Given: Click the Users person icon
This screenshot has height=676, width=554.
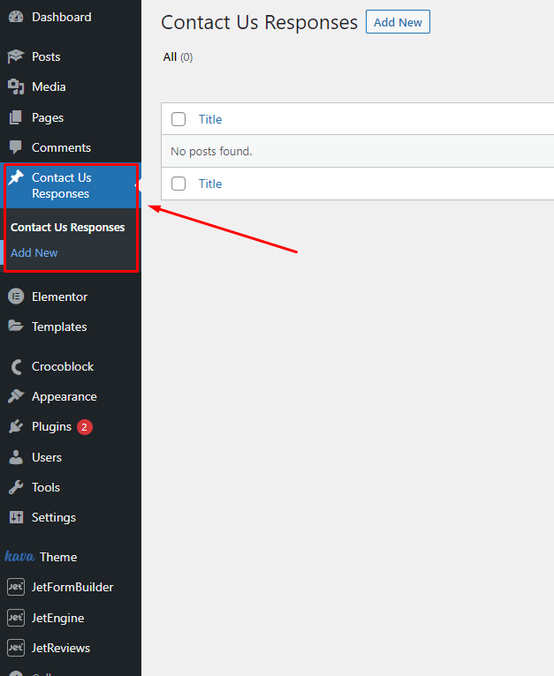Looking at the screenshot, I should pyautogui.click(x=16, y=457).
